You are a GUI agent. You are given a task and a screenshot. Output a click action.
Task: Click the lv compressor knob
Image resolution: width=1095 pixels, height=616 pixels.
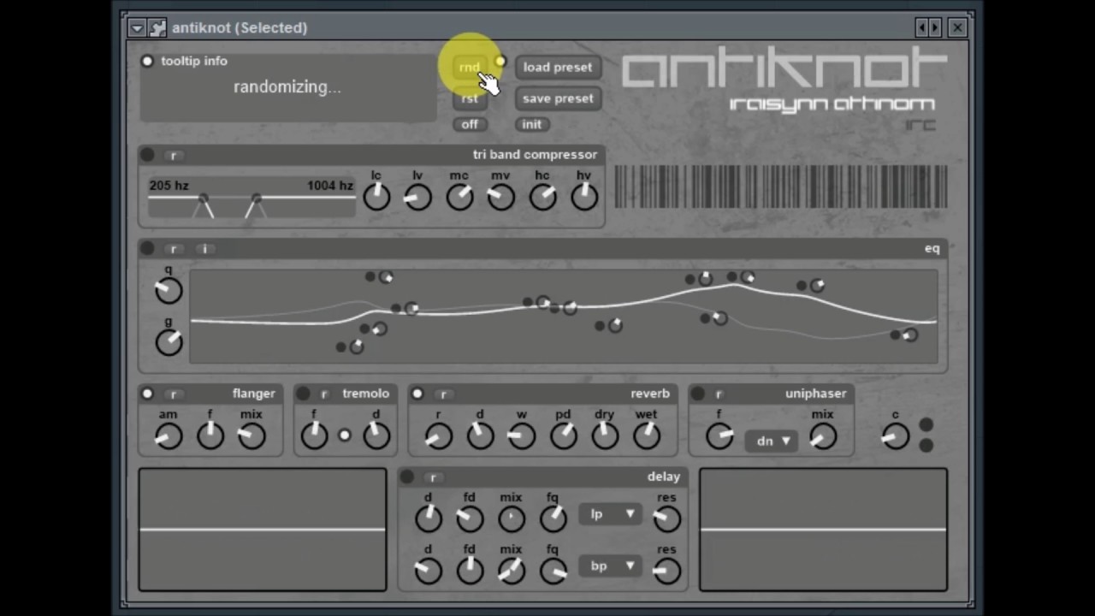[x=417, y=197]
